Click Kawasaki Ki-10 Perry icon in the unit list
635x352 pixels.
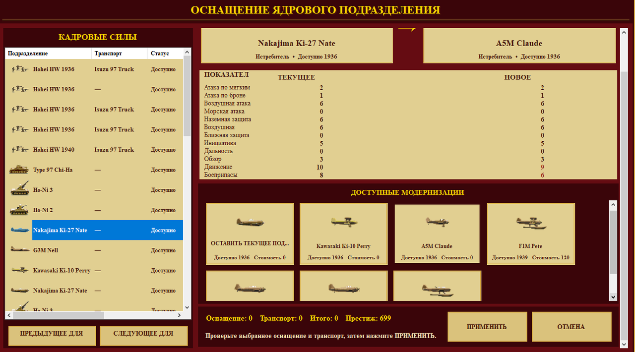click(x=19, y=270)
